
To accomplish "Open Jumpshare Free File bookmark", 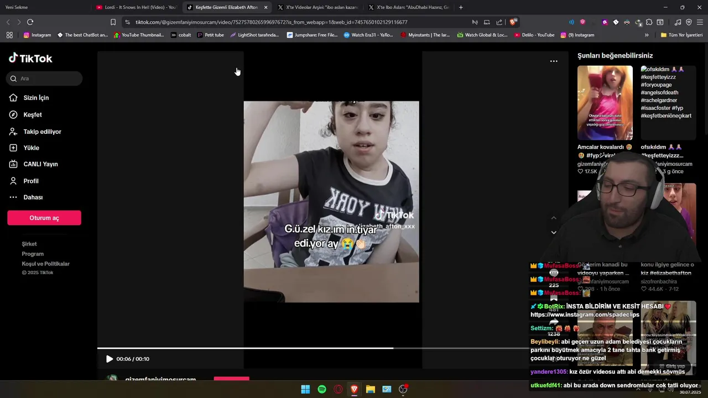I will pos(312,35).
